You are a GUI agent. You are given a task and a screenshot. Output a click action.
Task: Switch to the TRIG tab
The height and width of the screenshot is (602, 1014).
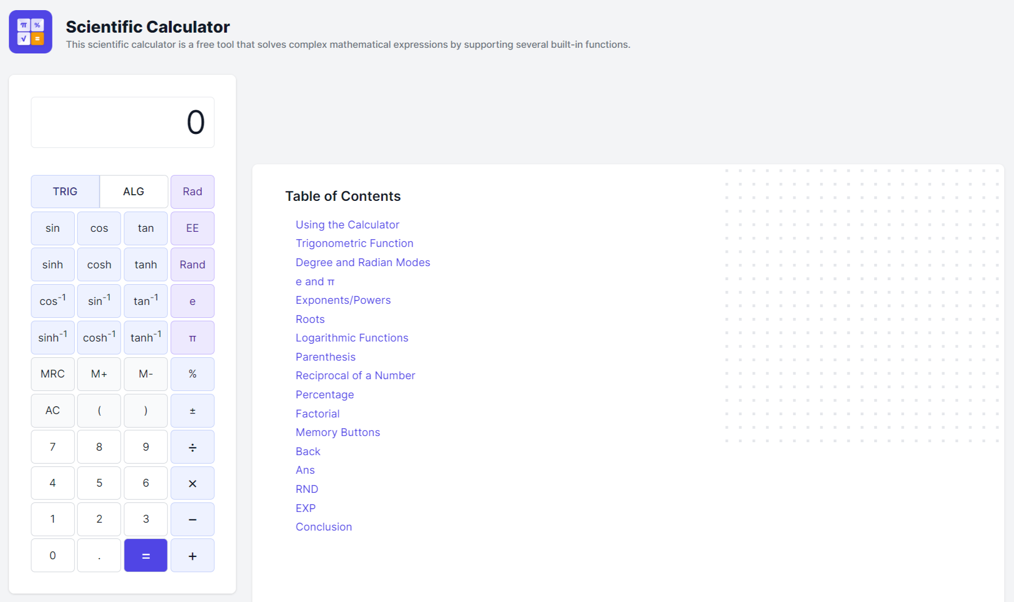[65, 192]
